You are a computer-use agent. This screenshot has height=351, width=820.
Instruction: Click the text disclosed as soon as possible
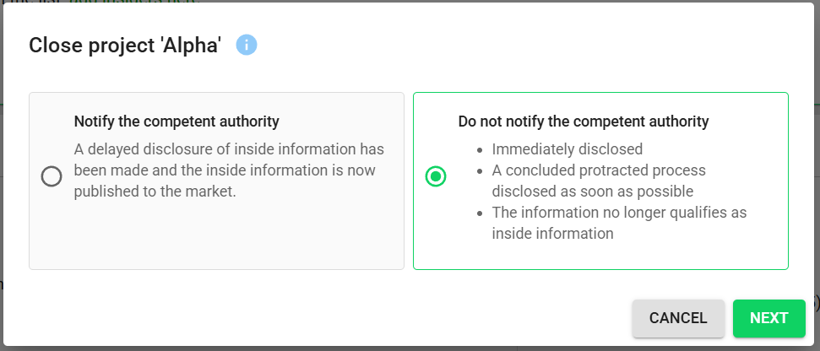pos(593,192)
